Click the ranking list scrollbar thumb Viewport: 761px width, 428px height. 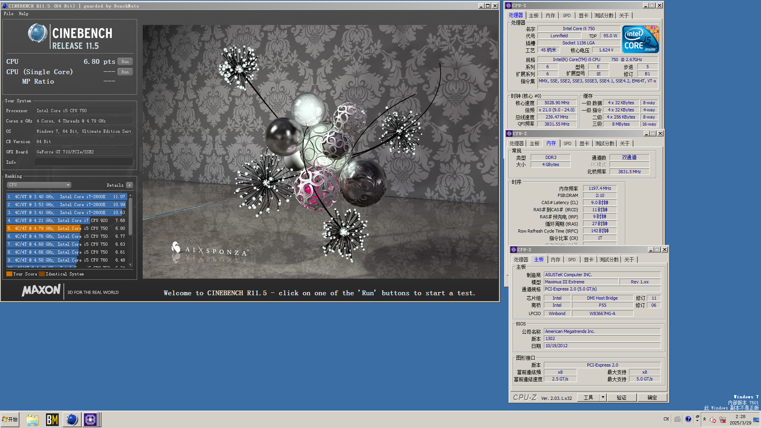(130, 216)
